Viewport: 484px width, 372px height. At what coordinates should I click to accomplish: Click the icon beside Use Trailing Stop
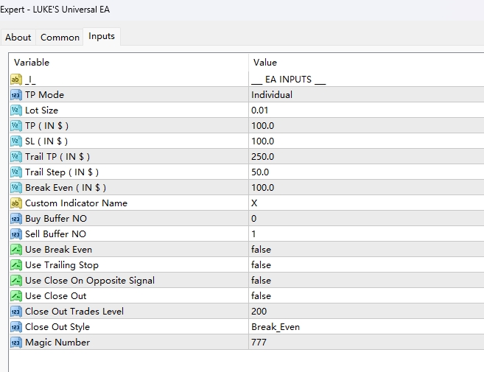(16, 264)
